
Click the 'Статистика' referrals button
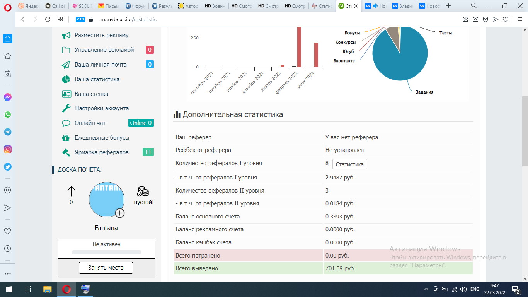tap(349, 164)
